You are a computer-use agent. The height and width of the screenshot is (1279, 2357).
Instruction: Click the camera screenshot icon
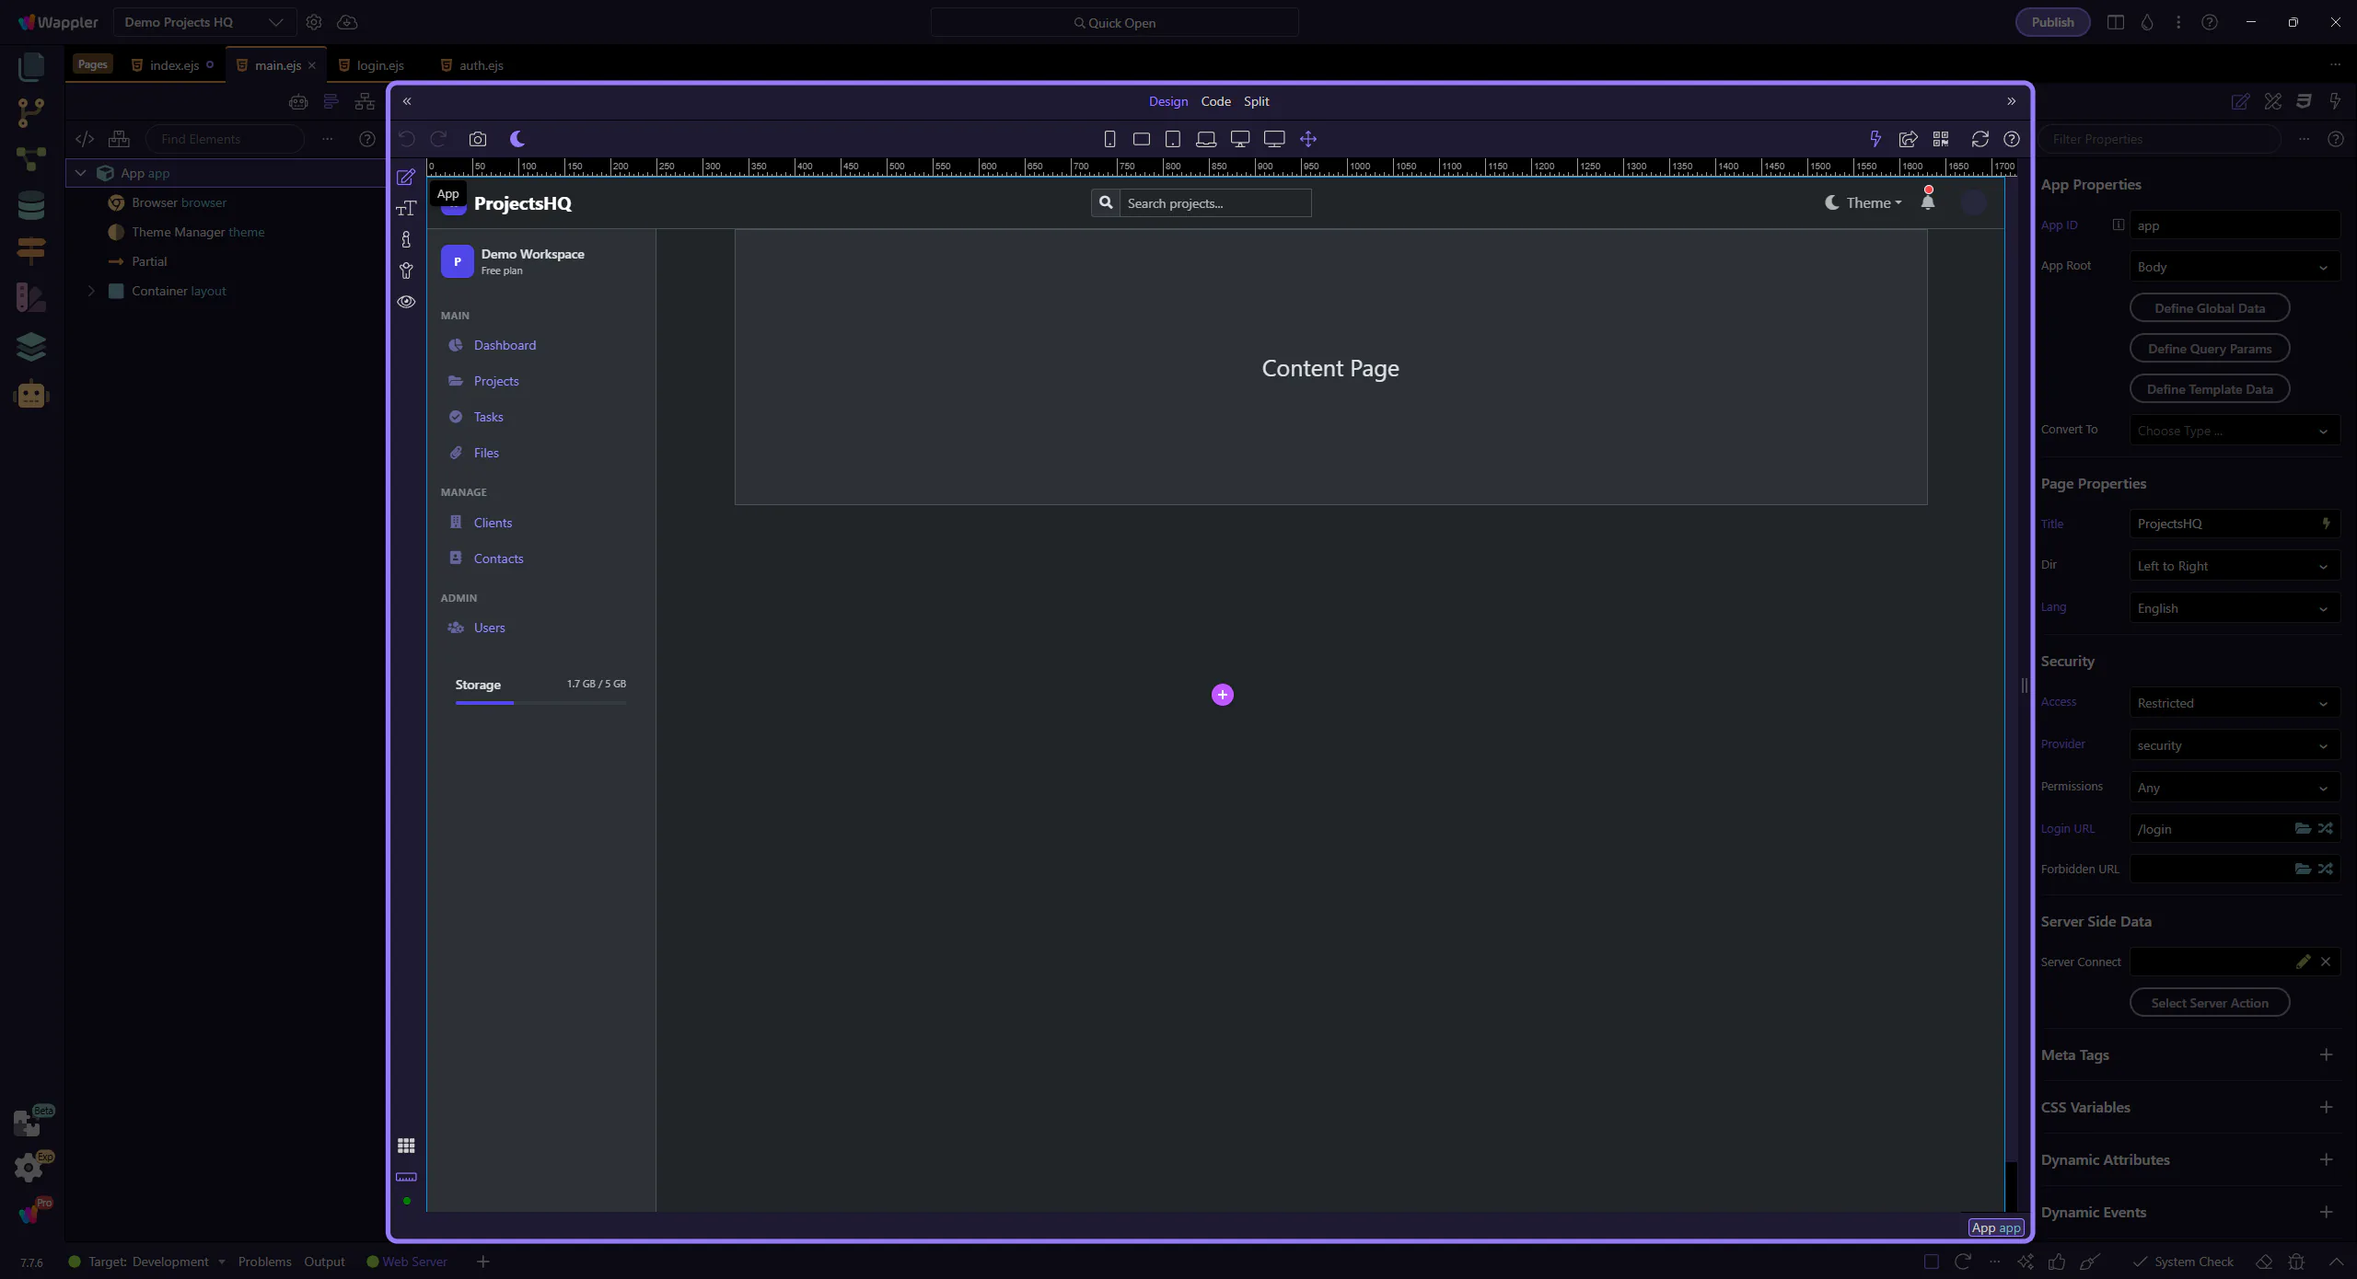point(477,139)
